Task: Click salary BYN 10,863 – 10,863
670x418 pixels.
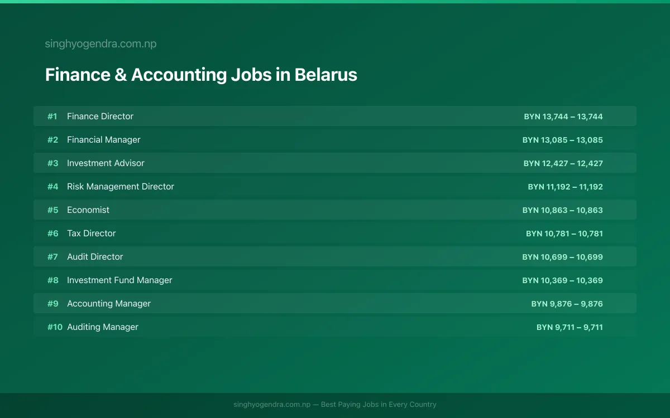Action: point(563,210)
